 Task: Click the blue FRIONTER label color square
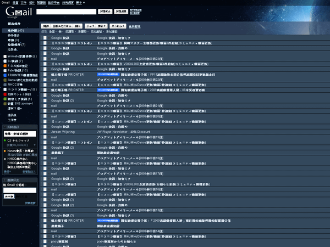pyautogui.click(x=5, y=75)
